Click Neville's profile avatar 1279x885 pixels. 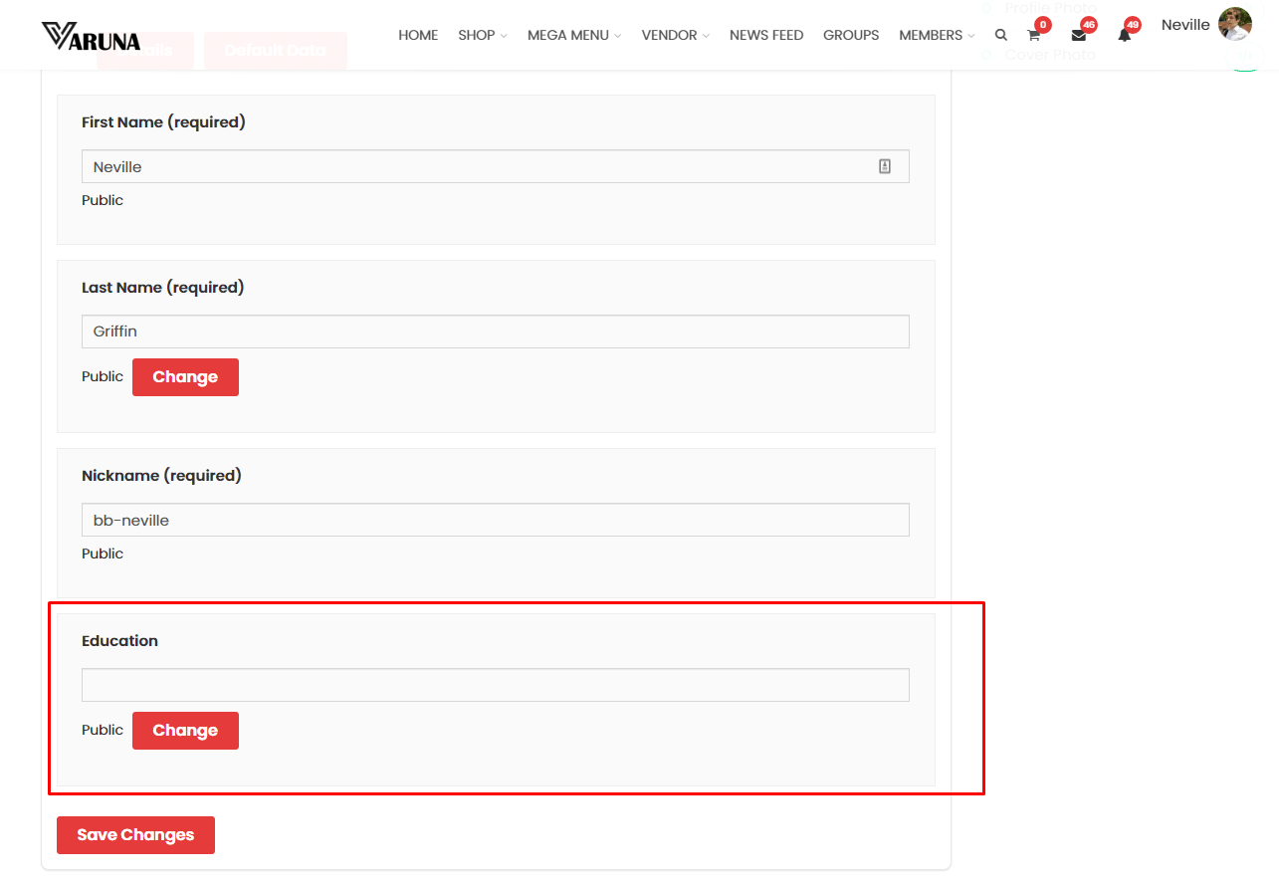[1235, 24]
